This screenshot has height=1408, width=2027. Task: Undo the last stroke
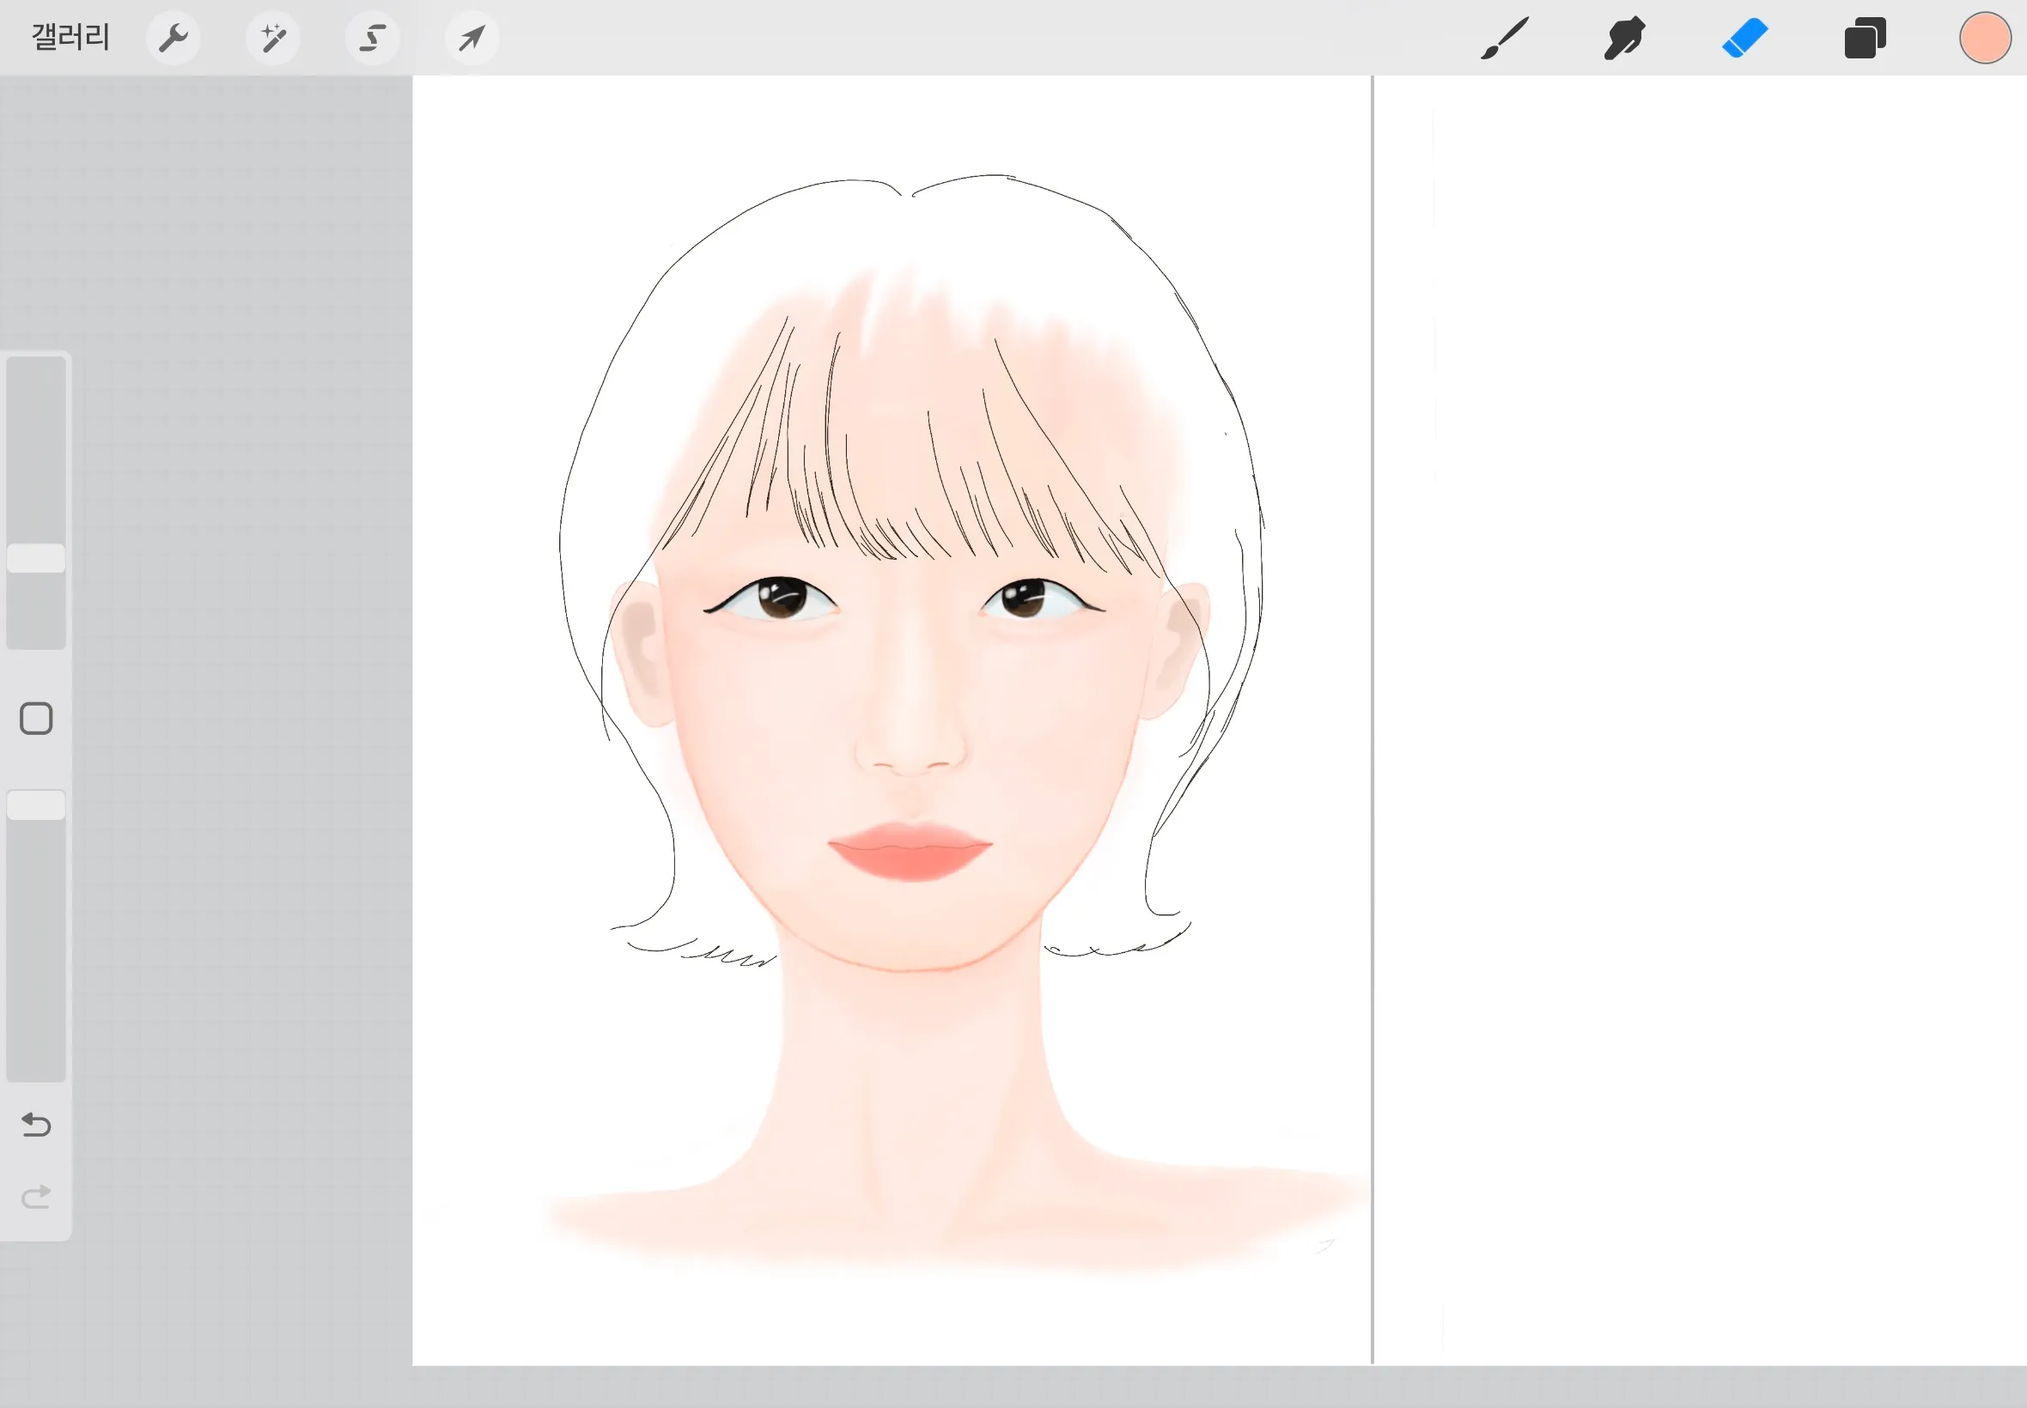click(x=36, y=1125)
